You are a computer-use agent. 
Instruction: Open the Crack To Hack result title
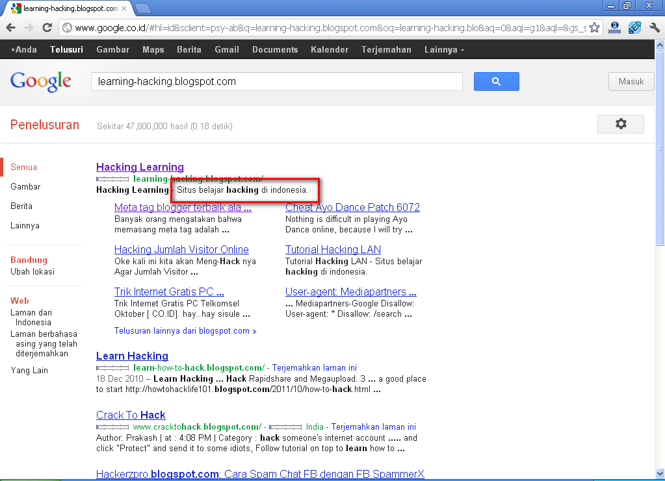pos(131,415)
